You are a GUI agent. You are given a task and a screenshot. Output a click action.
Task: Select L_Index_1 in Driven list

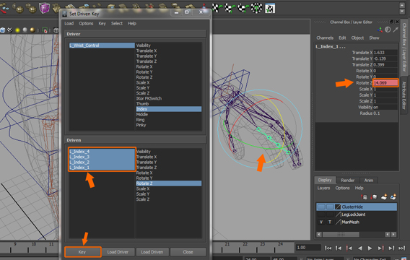[102, 168]
